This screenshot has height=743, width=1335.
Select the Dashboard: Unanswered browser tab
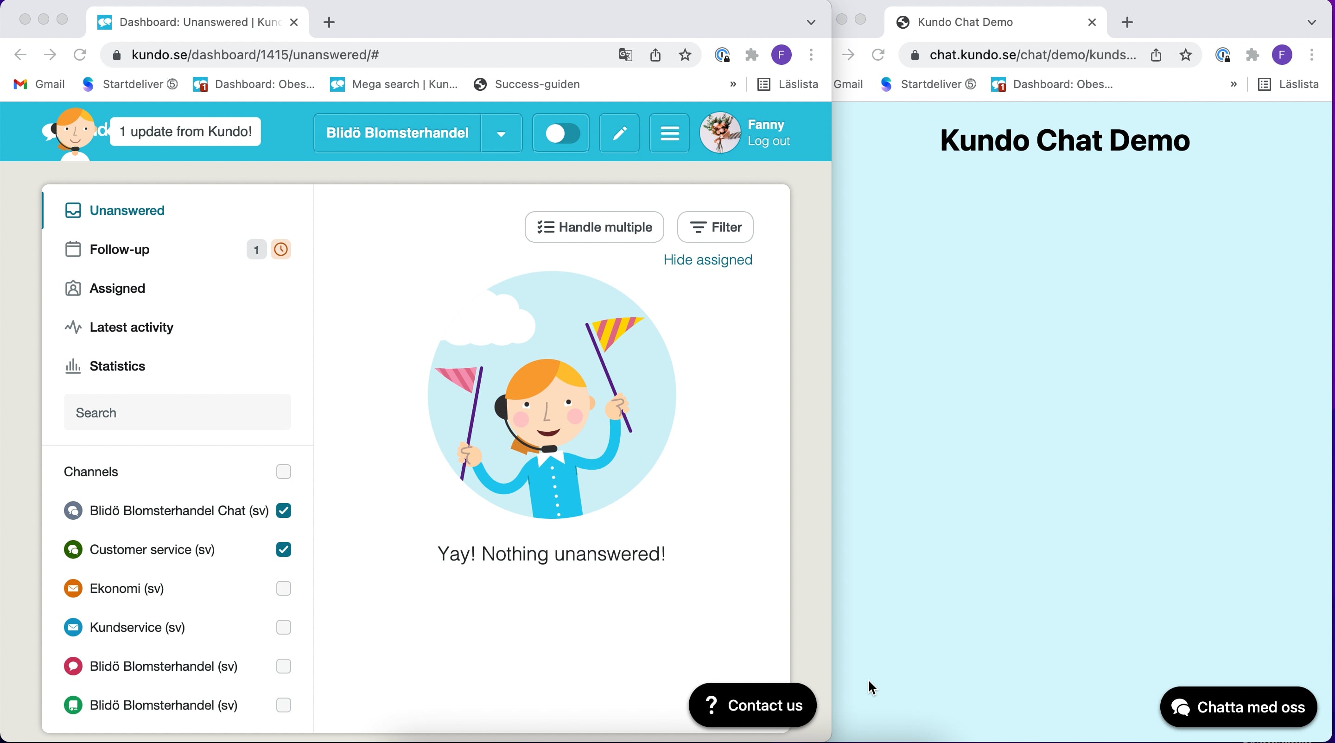pos(197,22)
